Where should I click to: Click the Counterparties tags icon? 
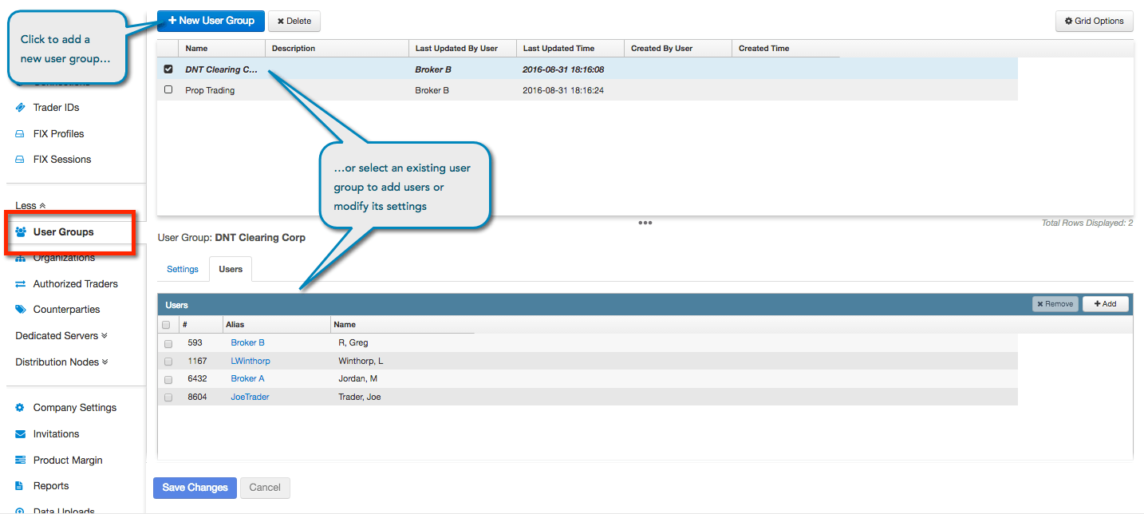tap(20, 310)
